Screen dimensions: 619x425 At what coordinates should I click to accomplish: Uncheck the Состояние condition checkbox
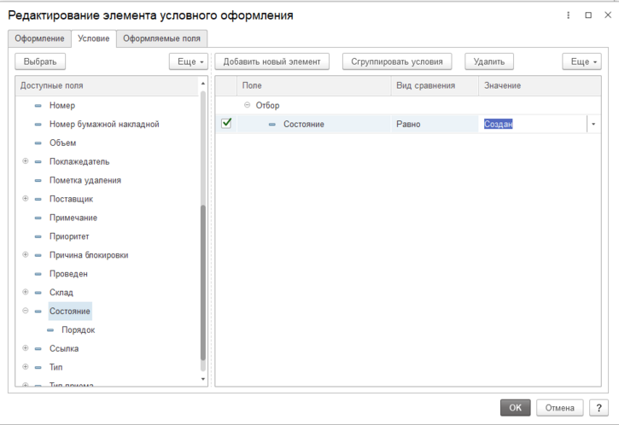click(226, 124)
